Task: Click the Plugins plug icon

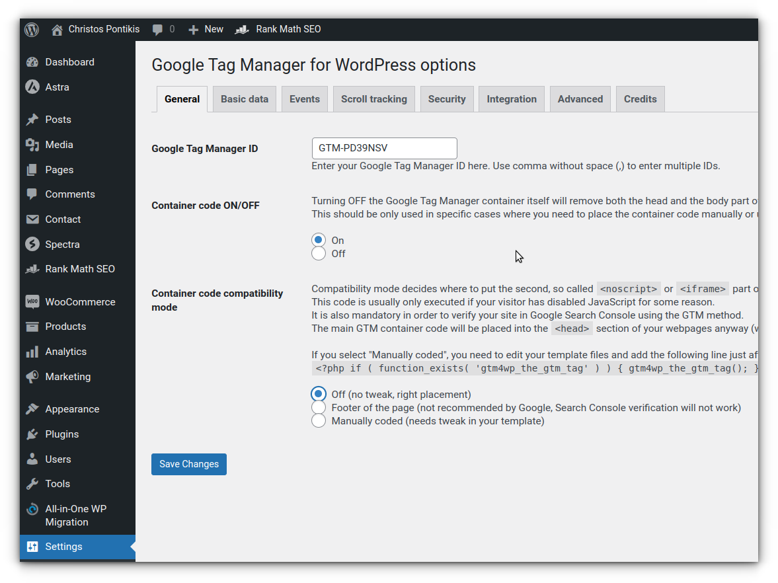Action: [32, 434]
